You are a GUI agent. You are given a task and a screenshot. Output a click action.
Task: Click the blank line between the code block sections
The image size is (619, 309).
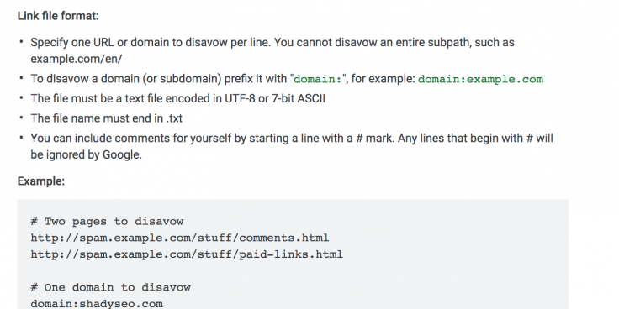[293, 271]
